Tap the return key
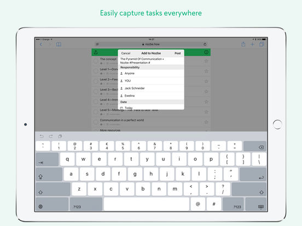302x226 pixels. pos(253,174)
